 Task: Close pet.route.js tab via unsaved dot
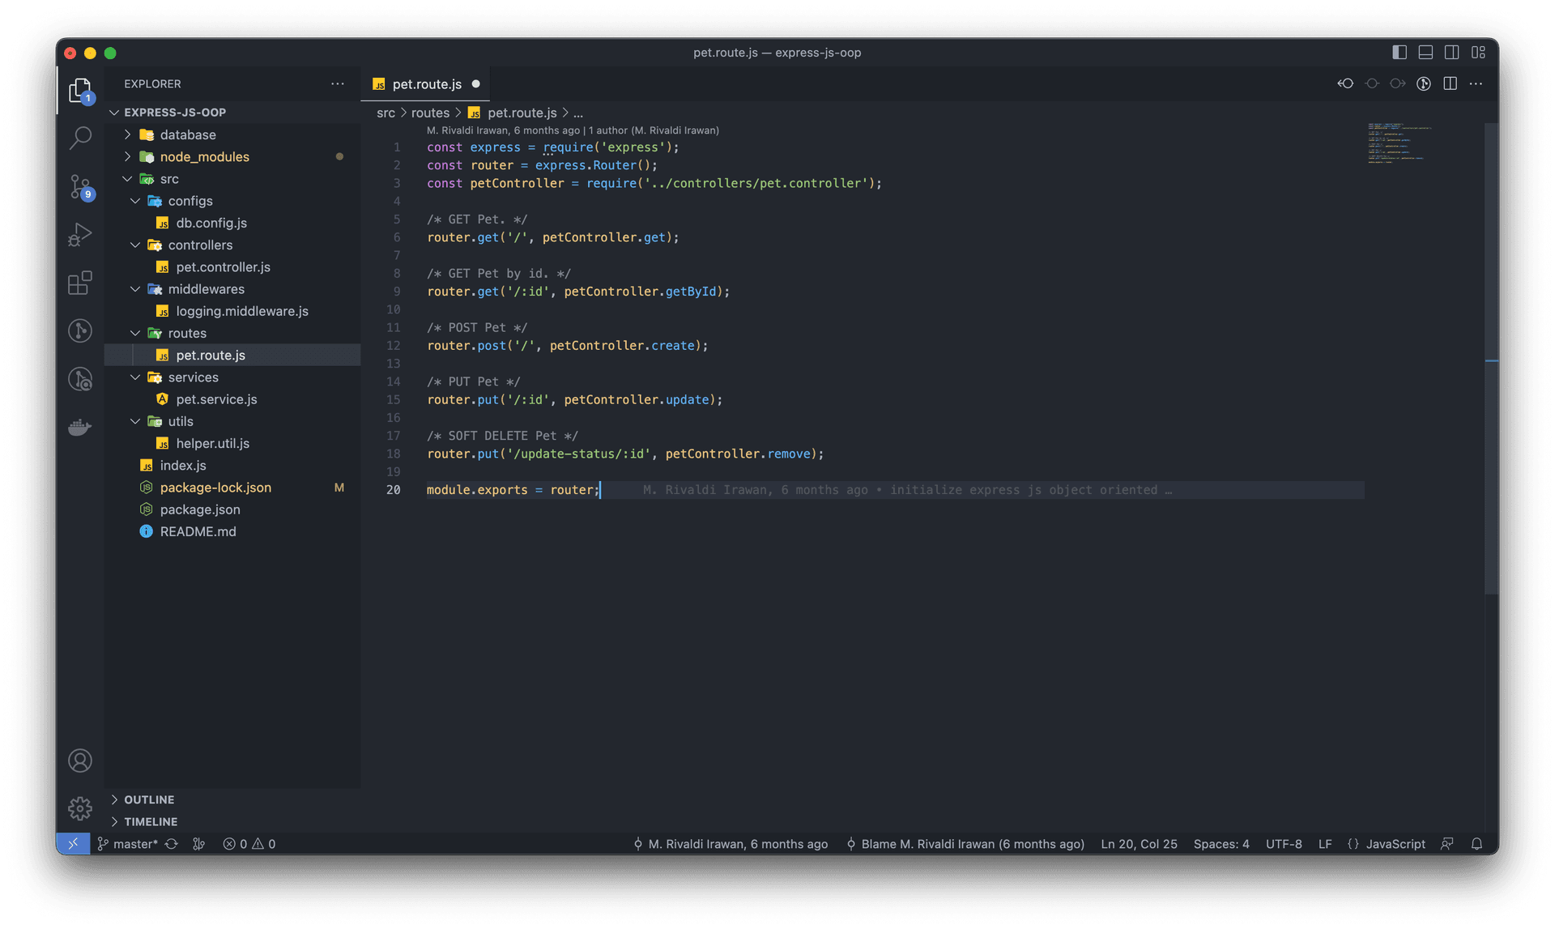coord(475,84)
